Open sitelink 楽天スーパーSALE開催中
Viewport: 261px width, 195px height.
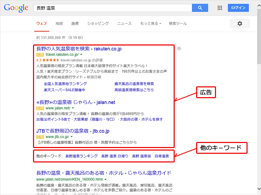[65, 90]
